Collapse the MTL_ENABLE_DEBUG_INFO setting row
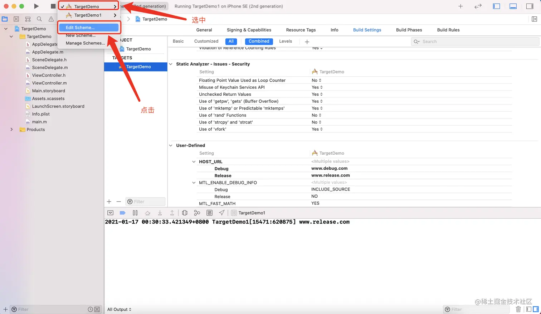Image resolution: width=541 pixels, height=314 pixels. (194, 183)
